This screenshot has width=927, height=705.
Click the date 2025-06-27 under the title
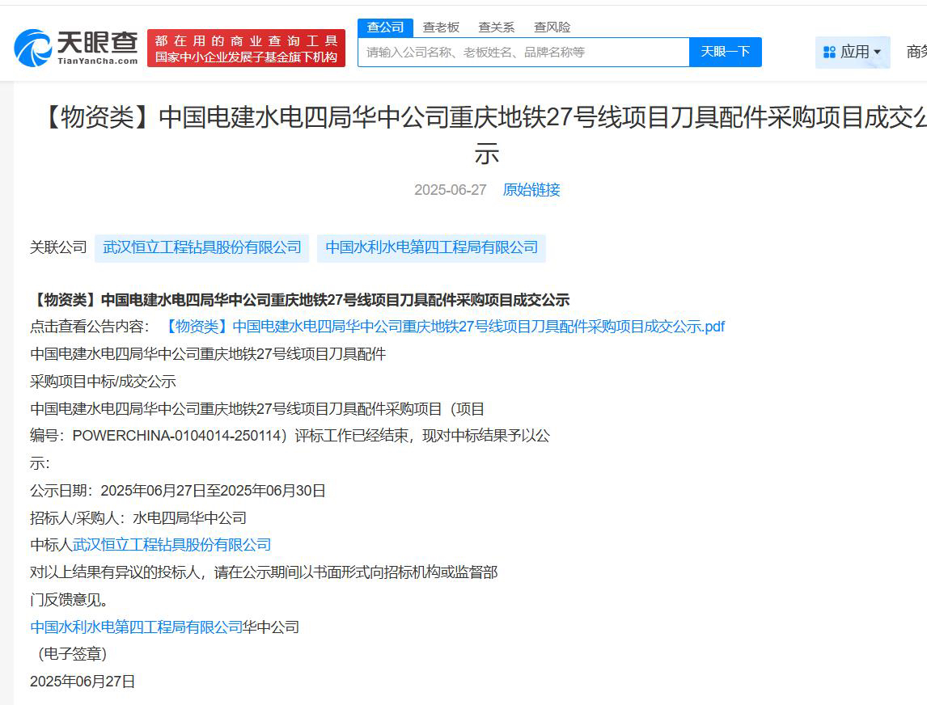coord(450,190)
